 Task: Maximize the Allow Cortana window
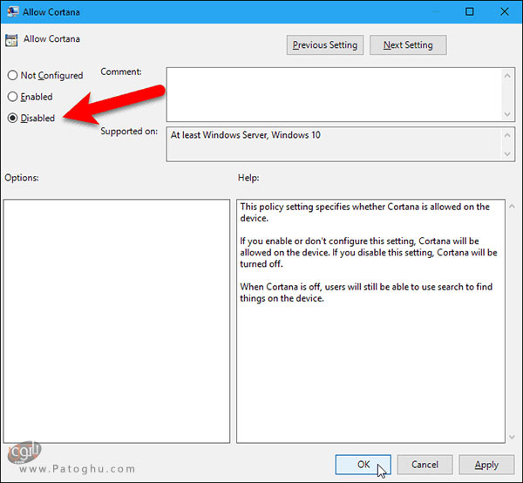click(x=469, y=11)
